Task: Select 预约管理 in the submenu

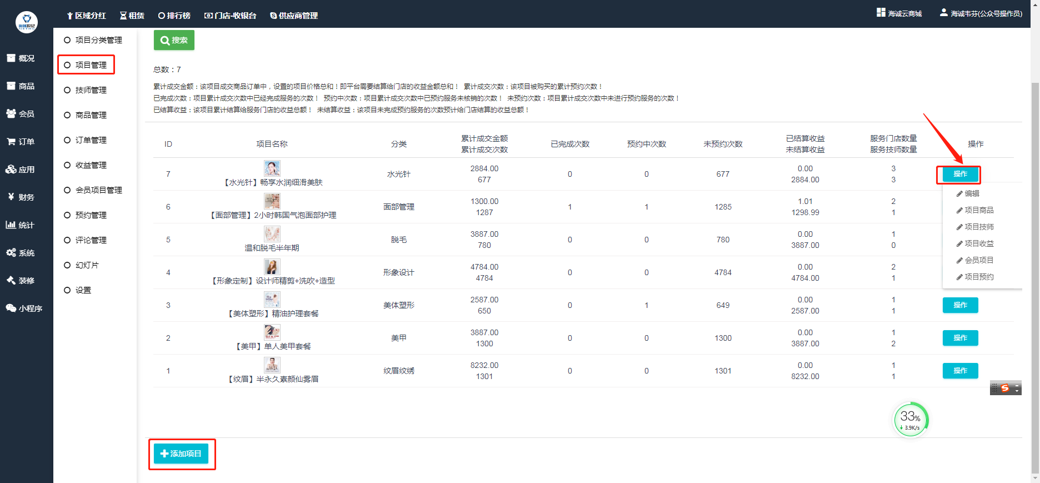Action: click(x=86, y=215)
